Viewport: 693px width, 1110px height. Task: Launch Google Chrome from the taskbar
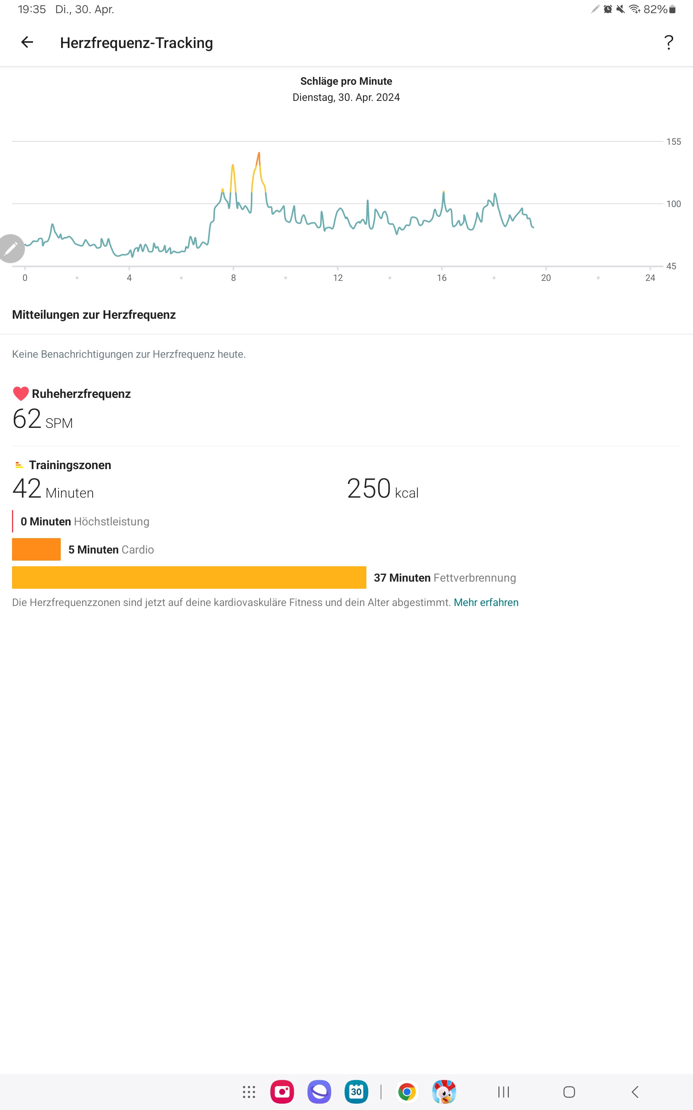(406, 1092)
